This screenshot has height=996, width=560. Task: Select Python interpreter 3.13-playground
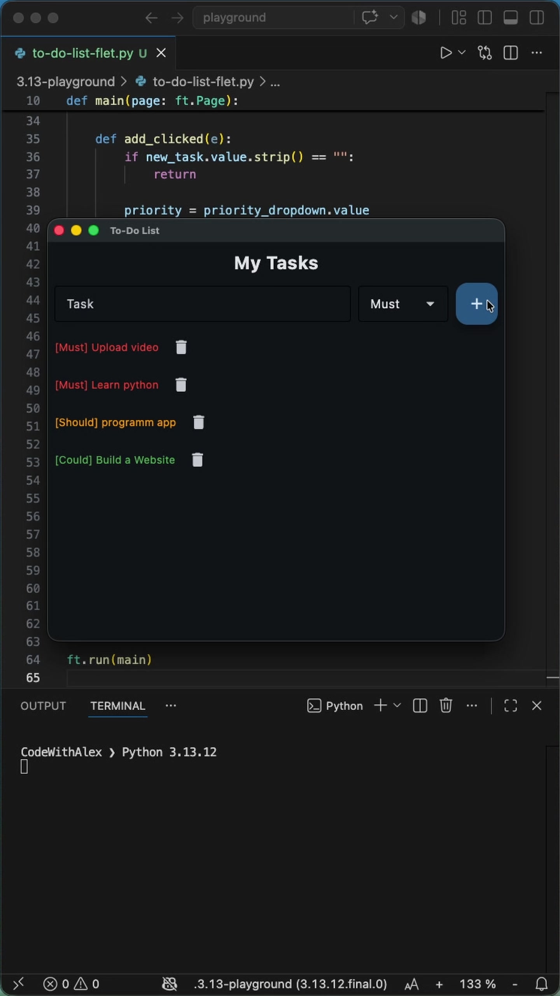(x=290, y=984)
